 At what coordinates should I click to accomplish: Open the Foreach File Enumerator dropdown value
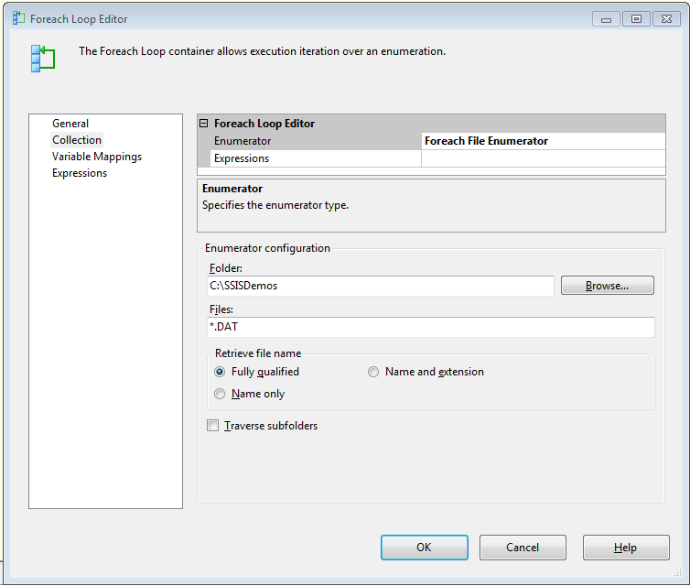pos(543,141)
